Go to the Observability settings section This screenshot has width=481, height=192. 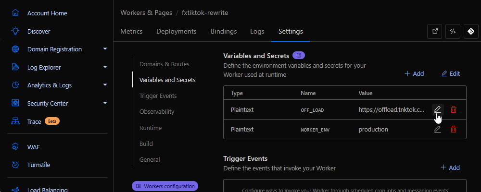click(157, 112)
